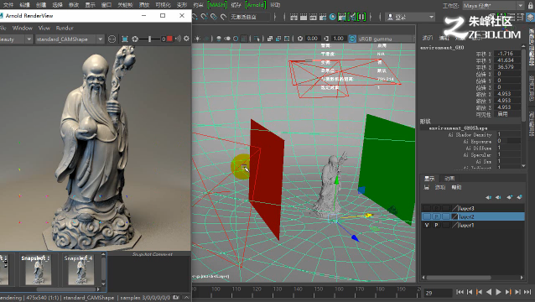Adjust the exposure slider in RenderView

click(149, 39)
